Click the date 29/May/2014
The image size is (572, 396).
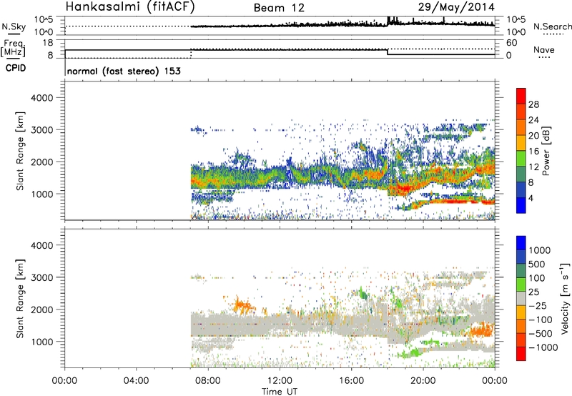click(456, 7)
